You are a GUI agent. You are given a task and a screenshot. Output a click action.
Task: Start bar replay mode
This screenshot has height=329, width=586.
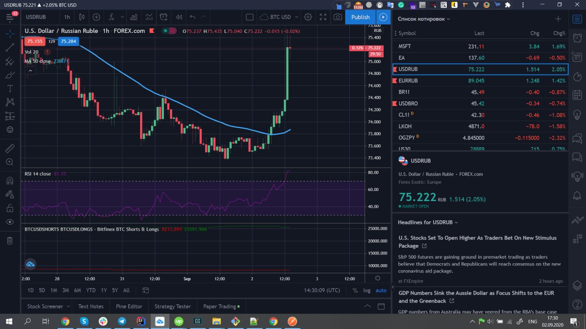tap(179, 17)
